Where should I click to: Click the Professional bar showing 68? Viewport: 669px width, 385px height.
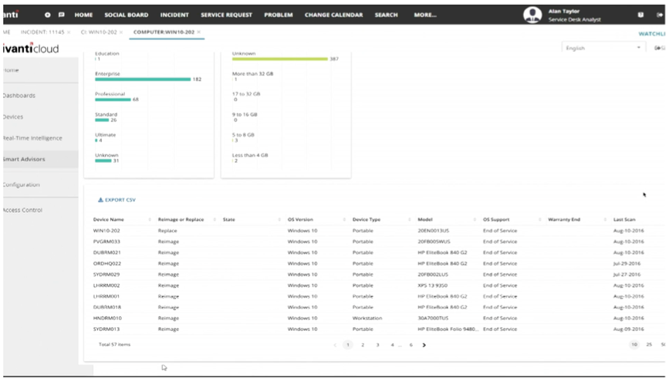(113, 100)
